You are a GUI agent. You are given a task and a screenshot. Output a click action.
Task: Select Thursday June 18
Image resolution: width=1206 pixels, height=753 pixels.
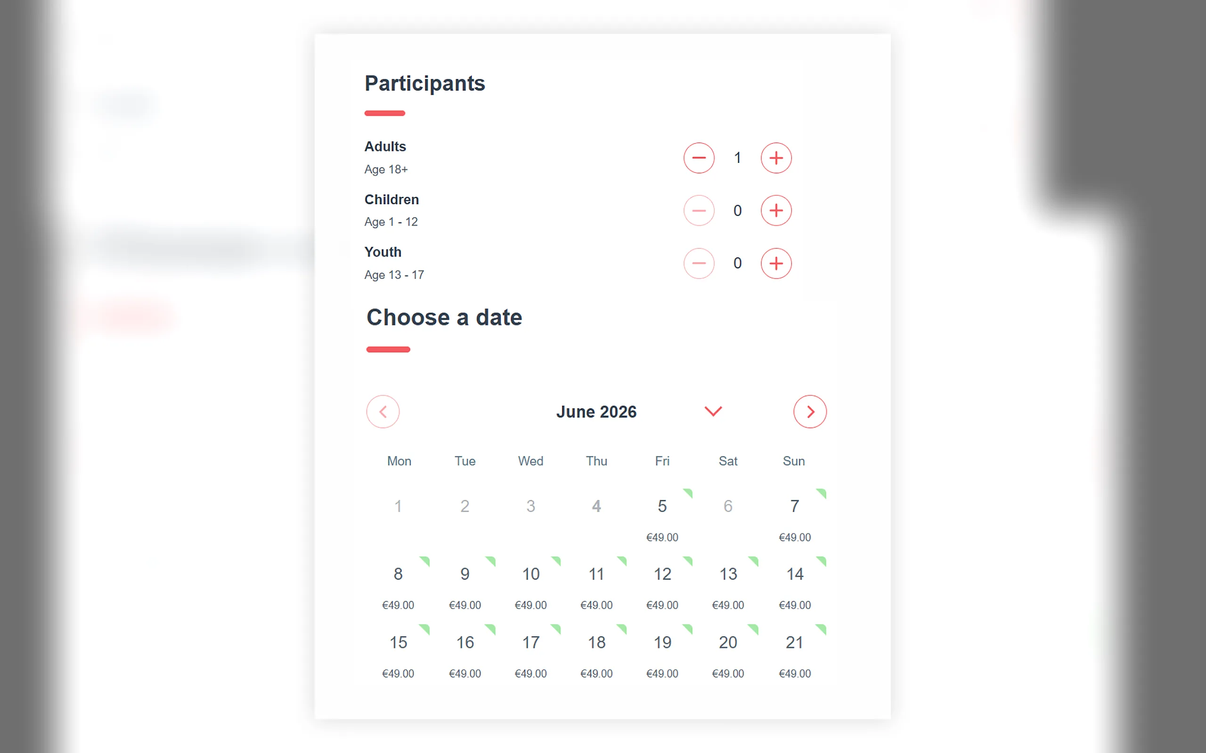[596, 654]
